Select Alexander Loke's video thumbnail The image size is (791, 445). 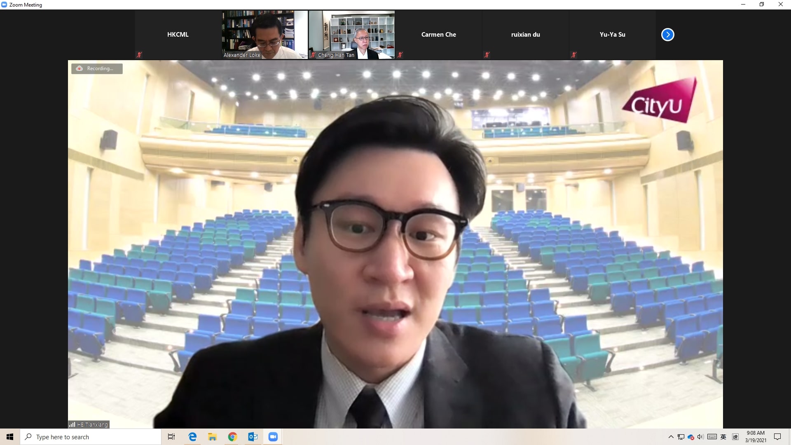click(264, 35)
